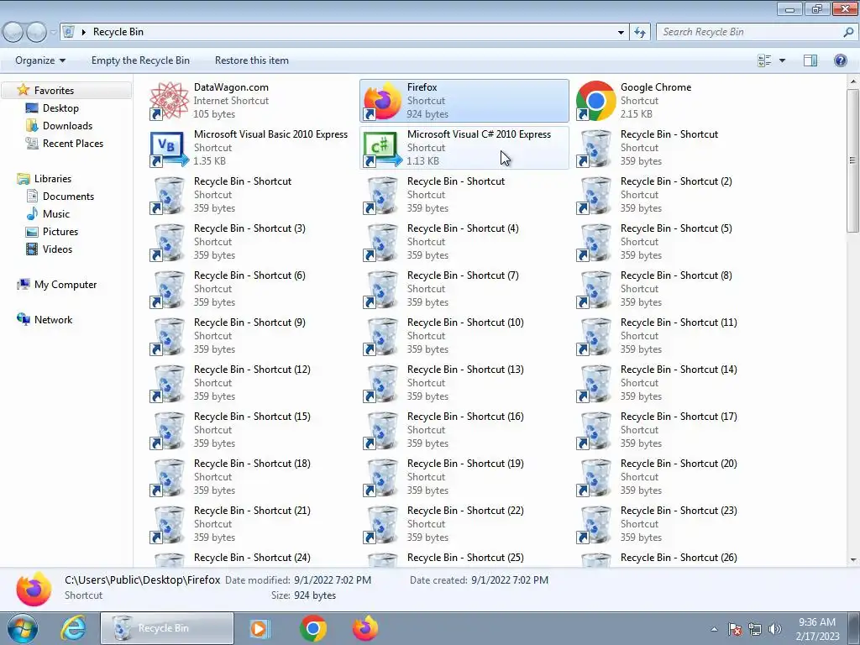Click the vertical scrollbar up arrow
Viewport: 860px width, 645px height.
click(853, 81)
